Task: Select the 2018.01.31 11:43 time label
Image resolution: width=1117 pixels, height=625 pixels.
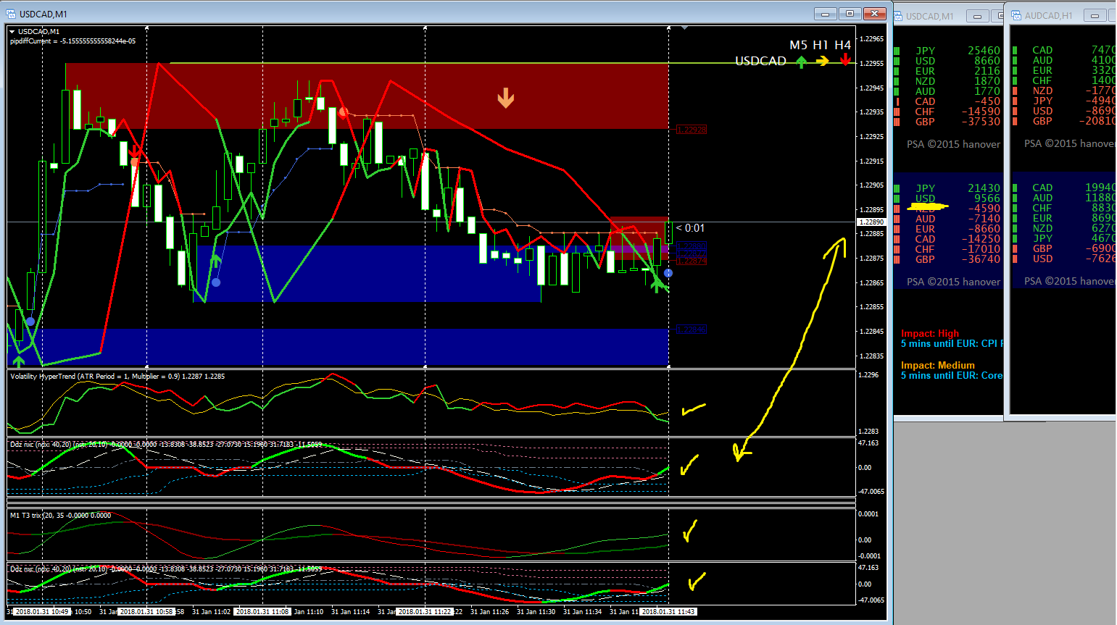Action: (668, 612)
